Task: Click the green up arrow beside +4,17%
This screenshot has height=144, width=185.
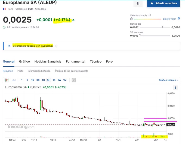Action: pos(73,20)
